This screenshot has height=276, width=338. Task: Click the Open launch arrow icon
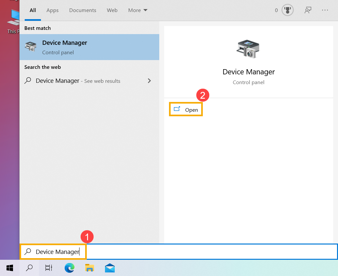pos(177,109)
